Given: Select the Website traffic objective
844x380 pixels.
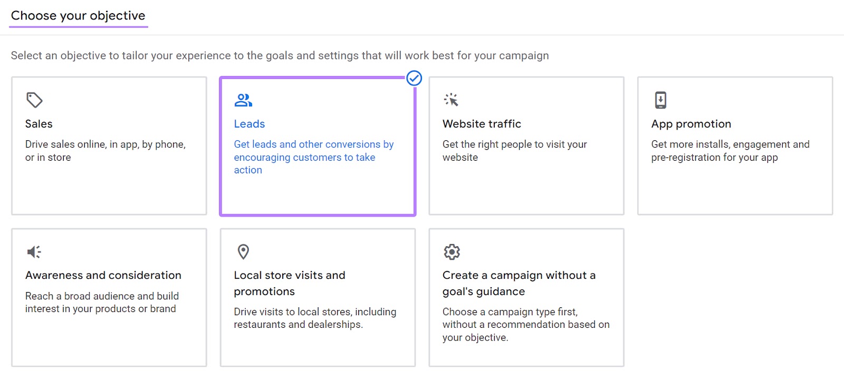Looking at the screenshot, I should 526,146.
